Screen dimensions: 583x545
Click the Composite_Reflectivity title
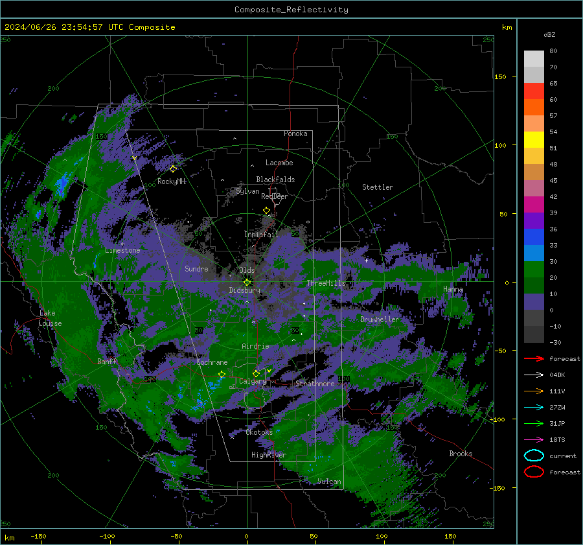tap(291, 10)
